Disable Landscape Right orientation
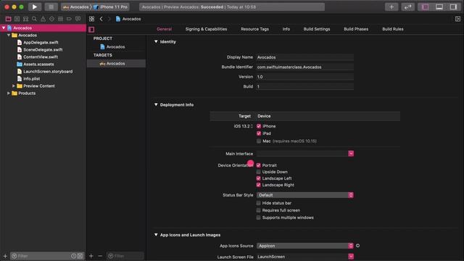 259,185
